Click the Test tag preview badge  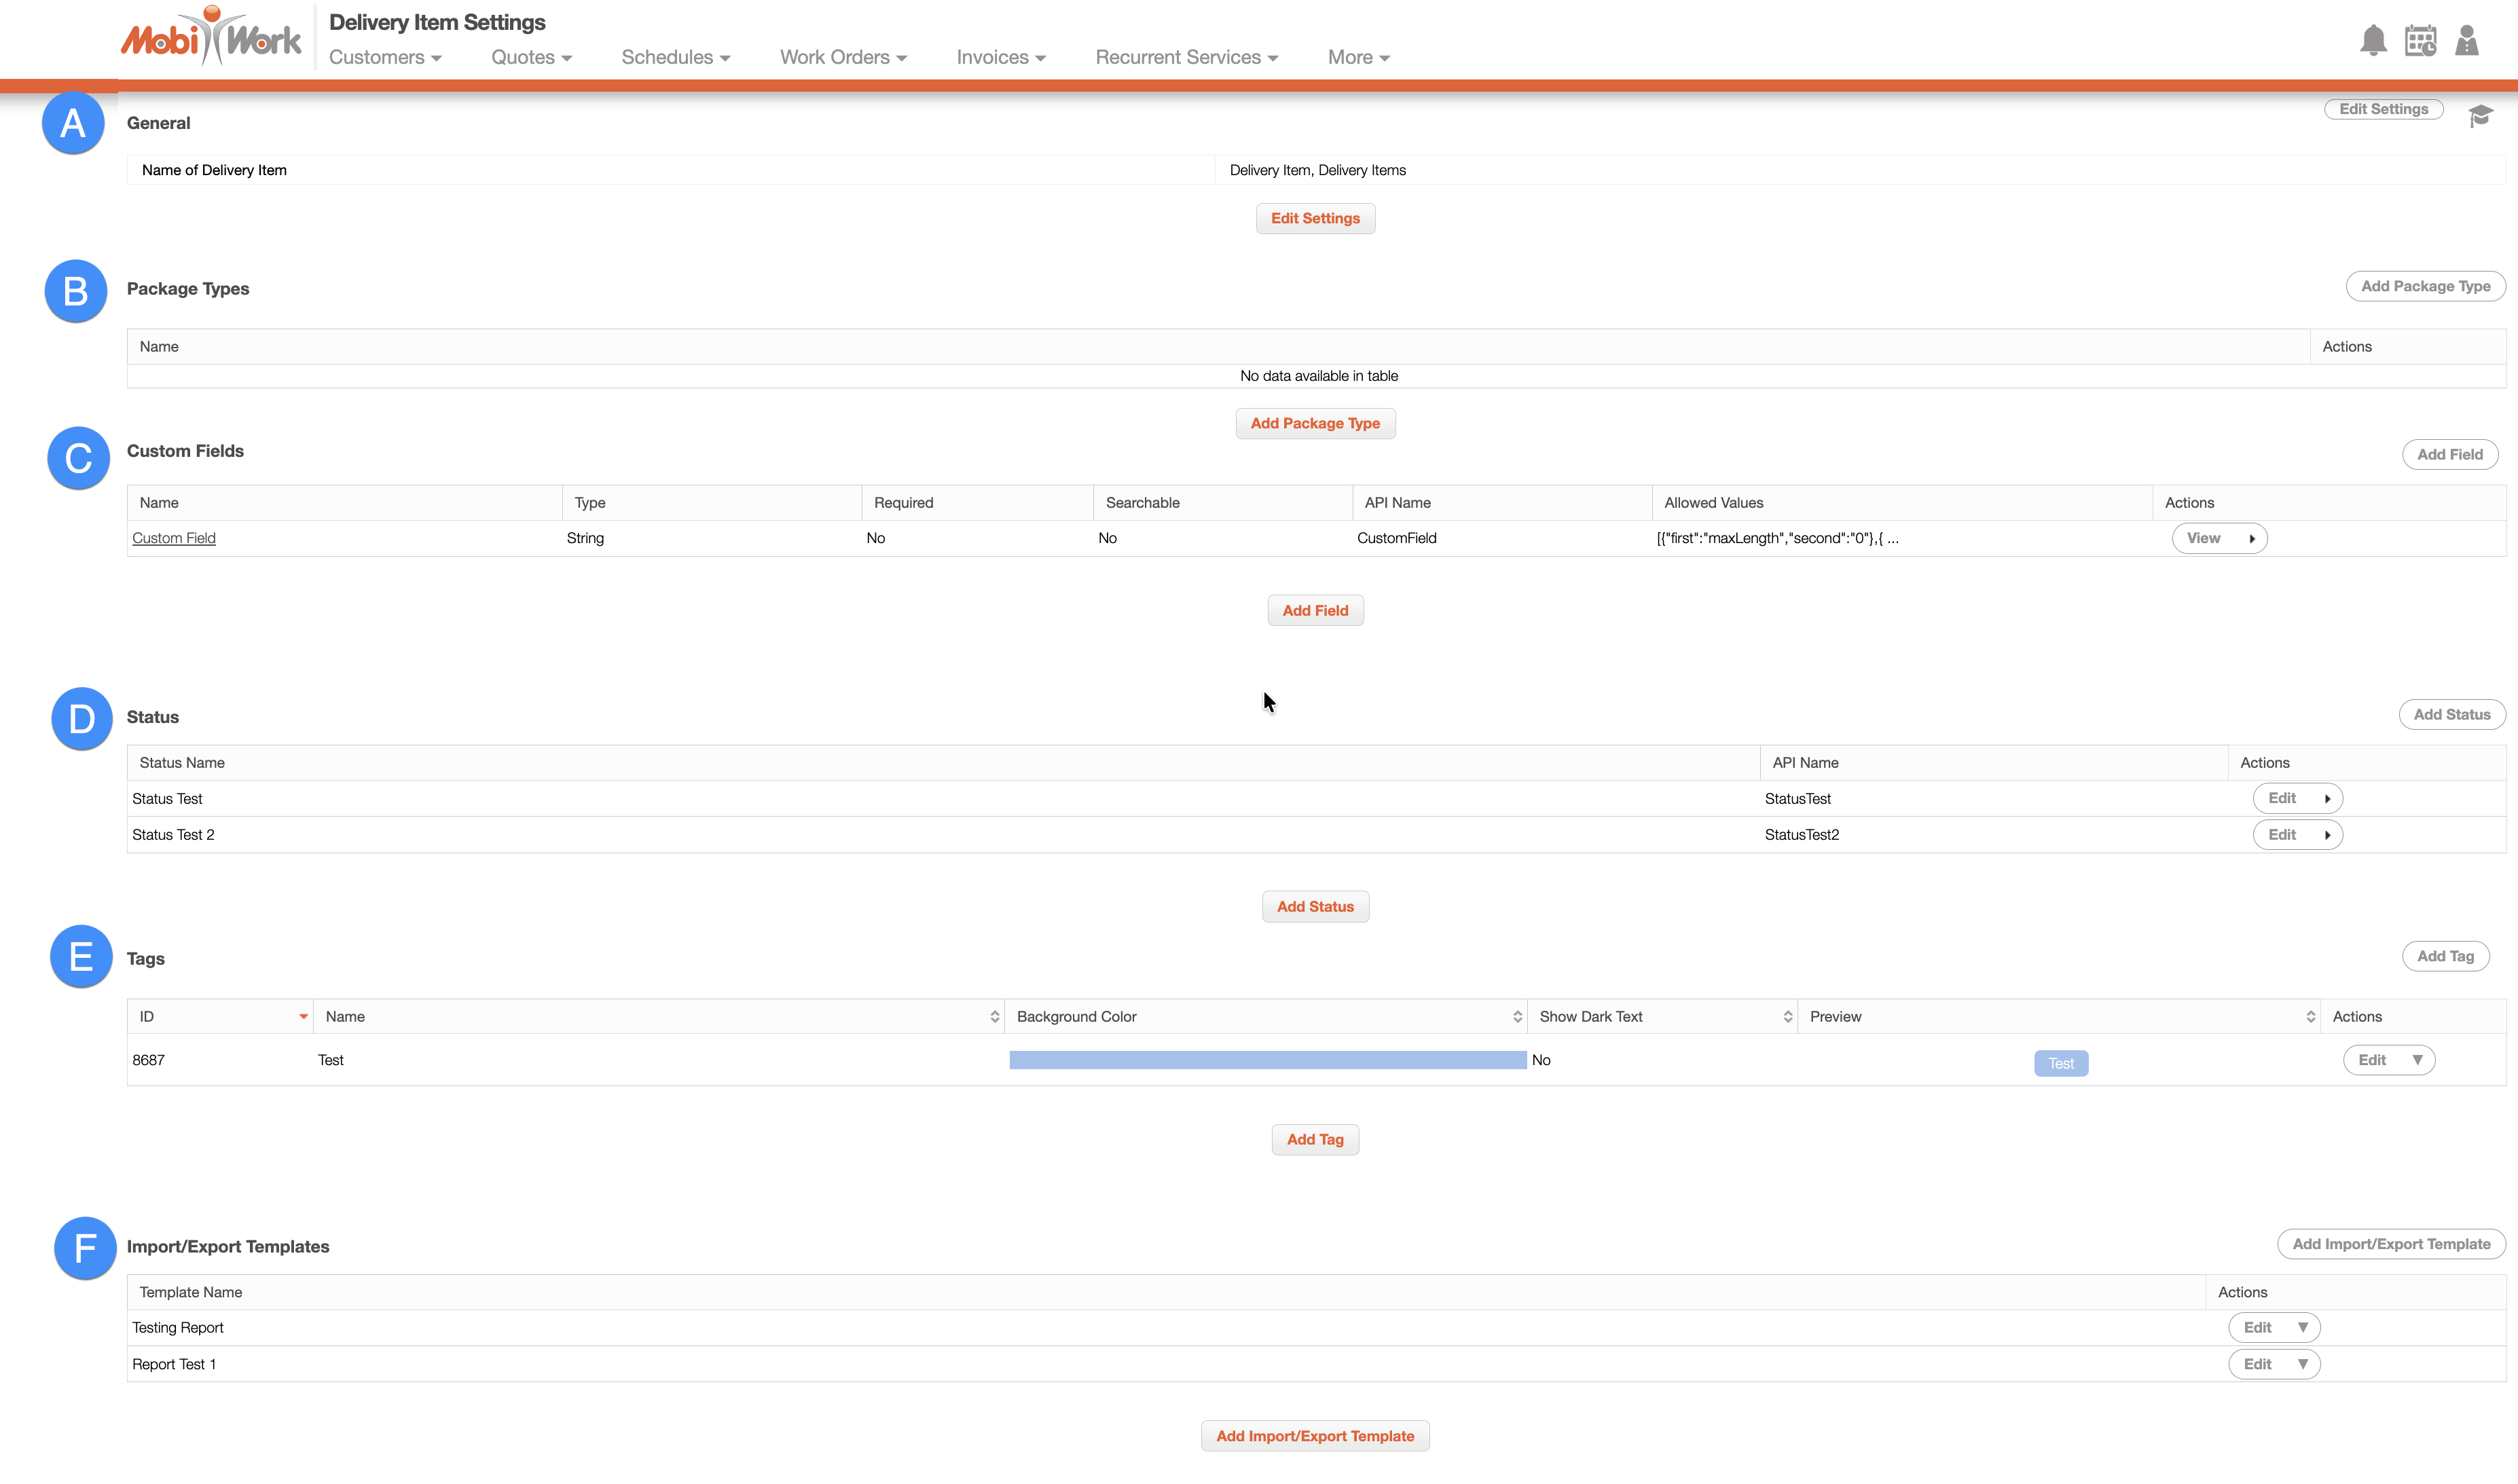click(2060, 1063)
